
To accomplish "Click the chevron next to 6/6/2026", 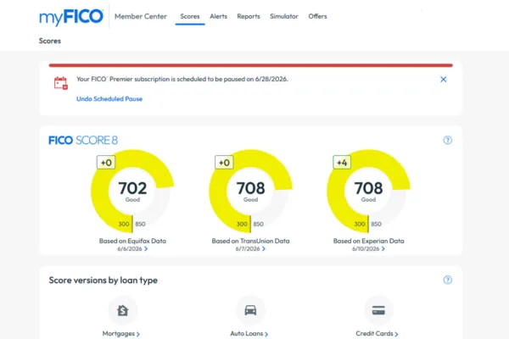I will (x=146, y=249).
